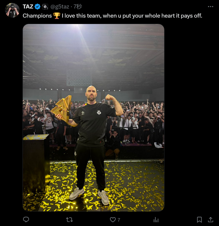Click the G2 affiliate badge beside the name
The width and height of the screenshot is (219, 226).
[x=45, y=7]
